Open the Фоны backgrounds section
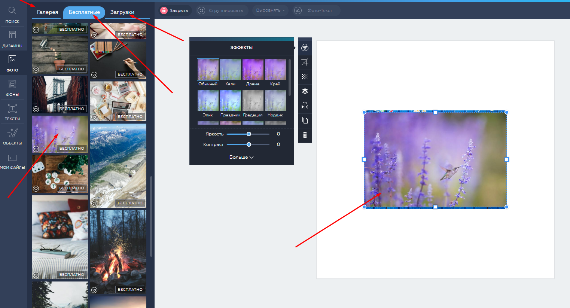This screenshot has height=308, width=570. [12, 88]
